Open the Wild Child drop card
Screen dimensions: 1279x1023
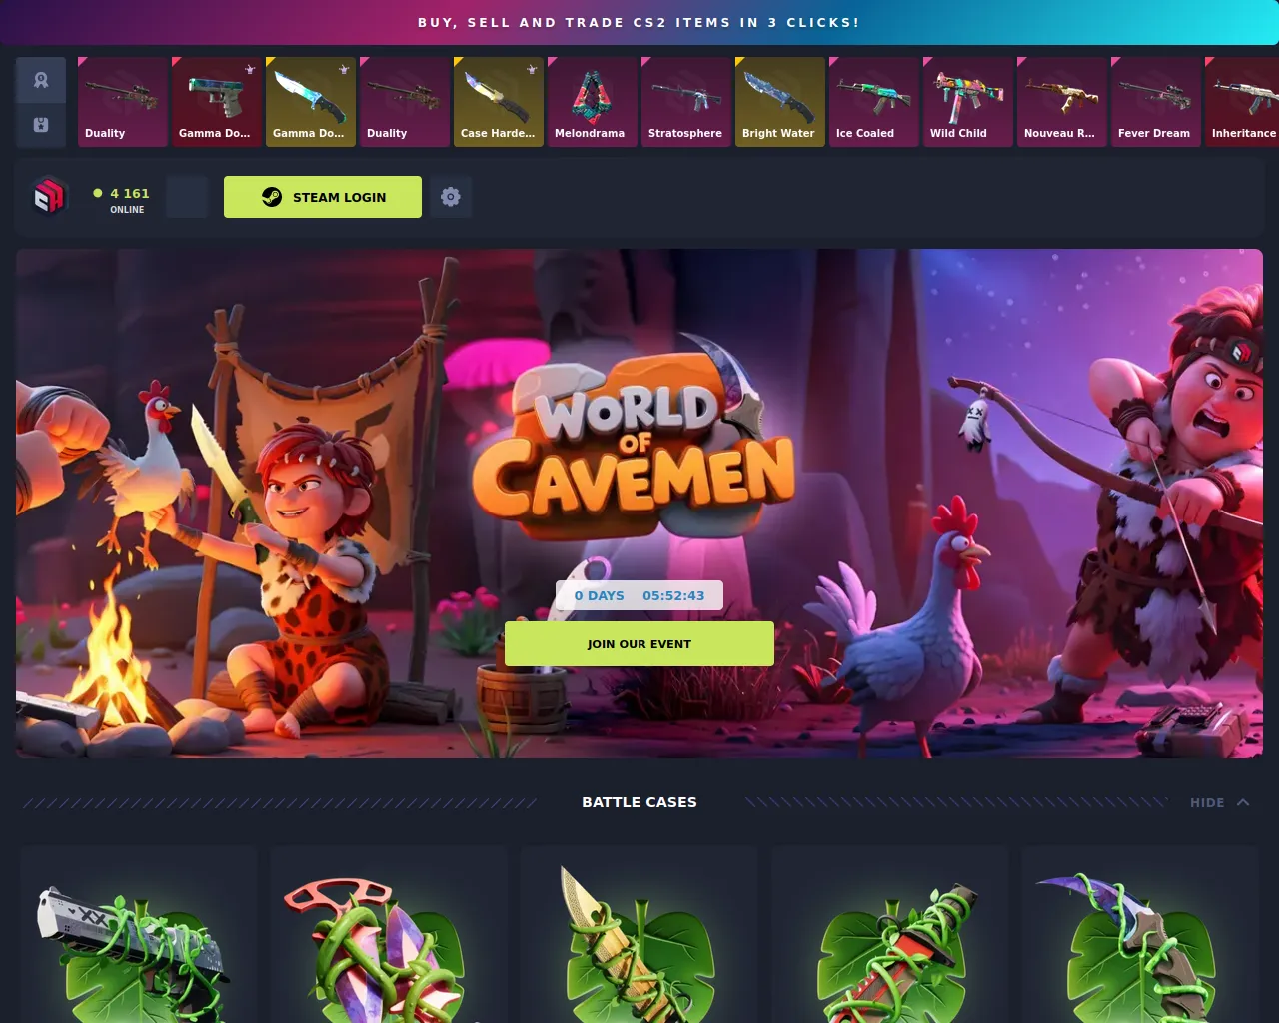point(968,102)
